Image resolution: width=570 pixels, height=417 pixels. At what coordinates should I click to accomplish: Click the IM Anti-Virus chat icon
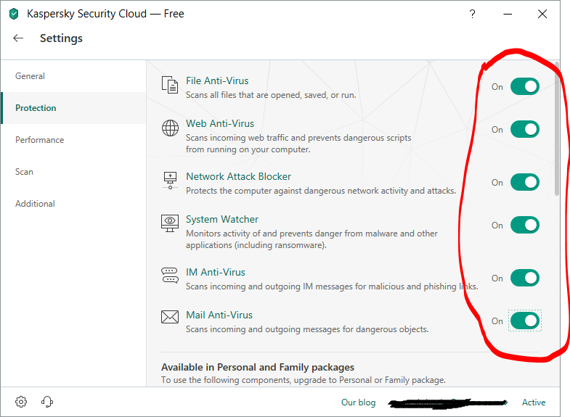(170, 276)
